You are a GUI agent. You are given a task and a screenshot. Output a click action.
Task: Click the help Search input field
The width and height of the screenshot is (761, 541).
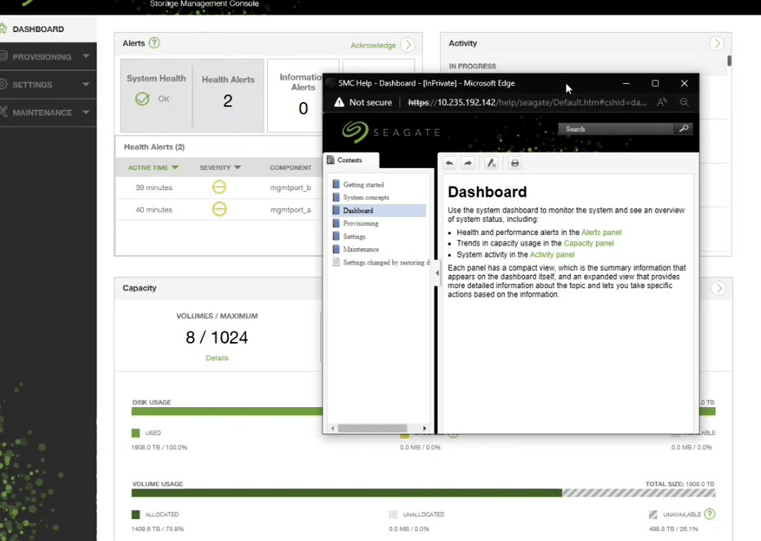pos(616,129)
